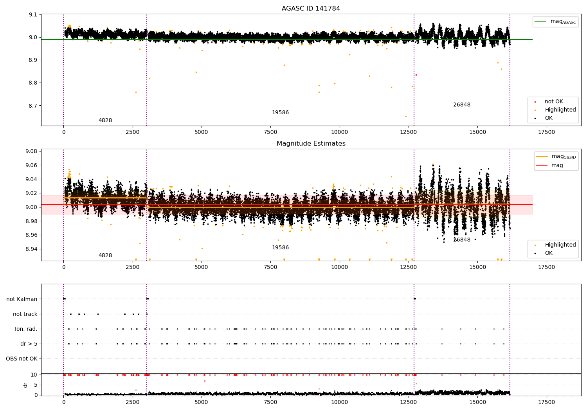The width and height of the screenshot is (587, 411).
Task: Click the 'dr > 5' axis label
Action: coord(29,344)
